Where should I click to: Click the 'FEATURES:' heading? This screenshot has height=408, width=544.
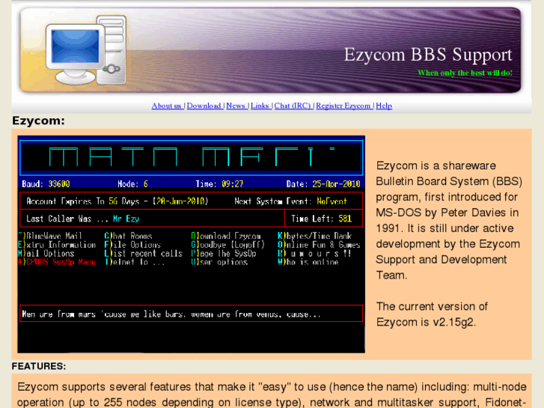[x=39, y=366]
